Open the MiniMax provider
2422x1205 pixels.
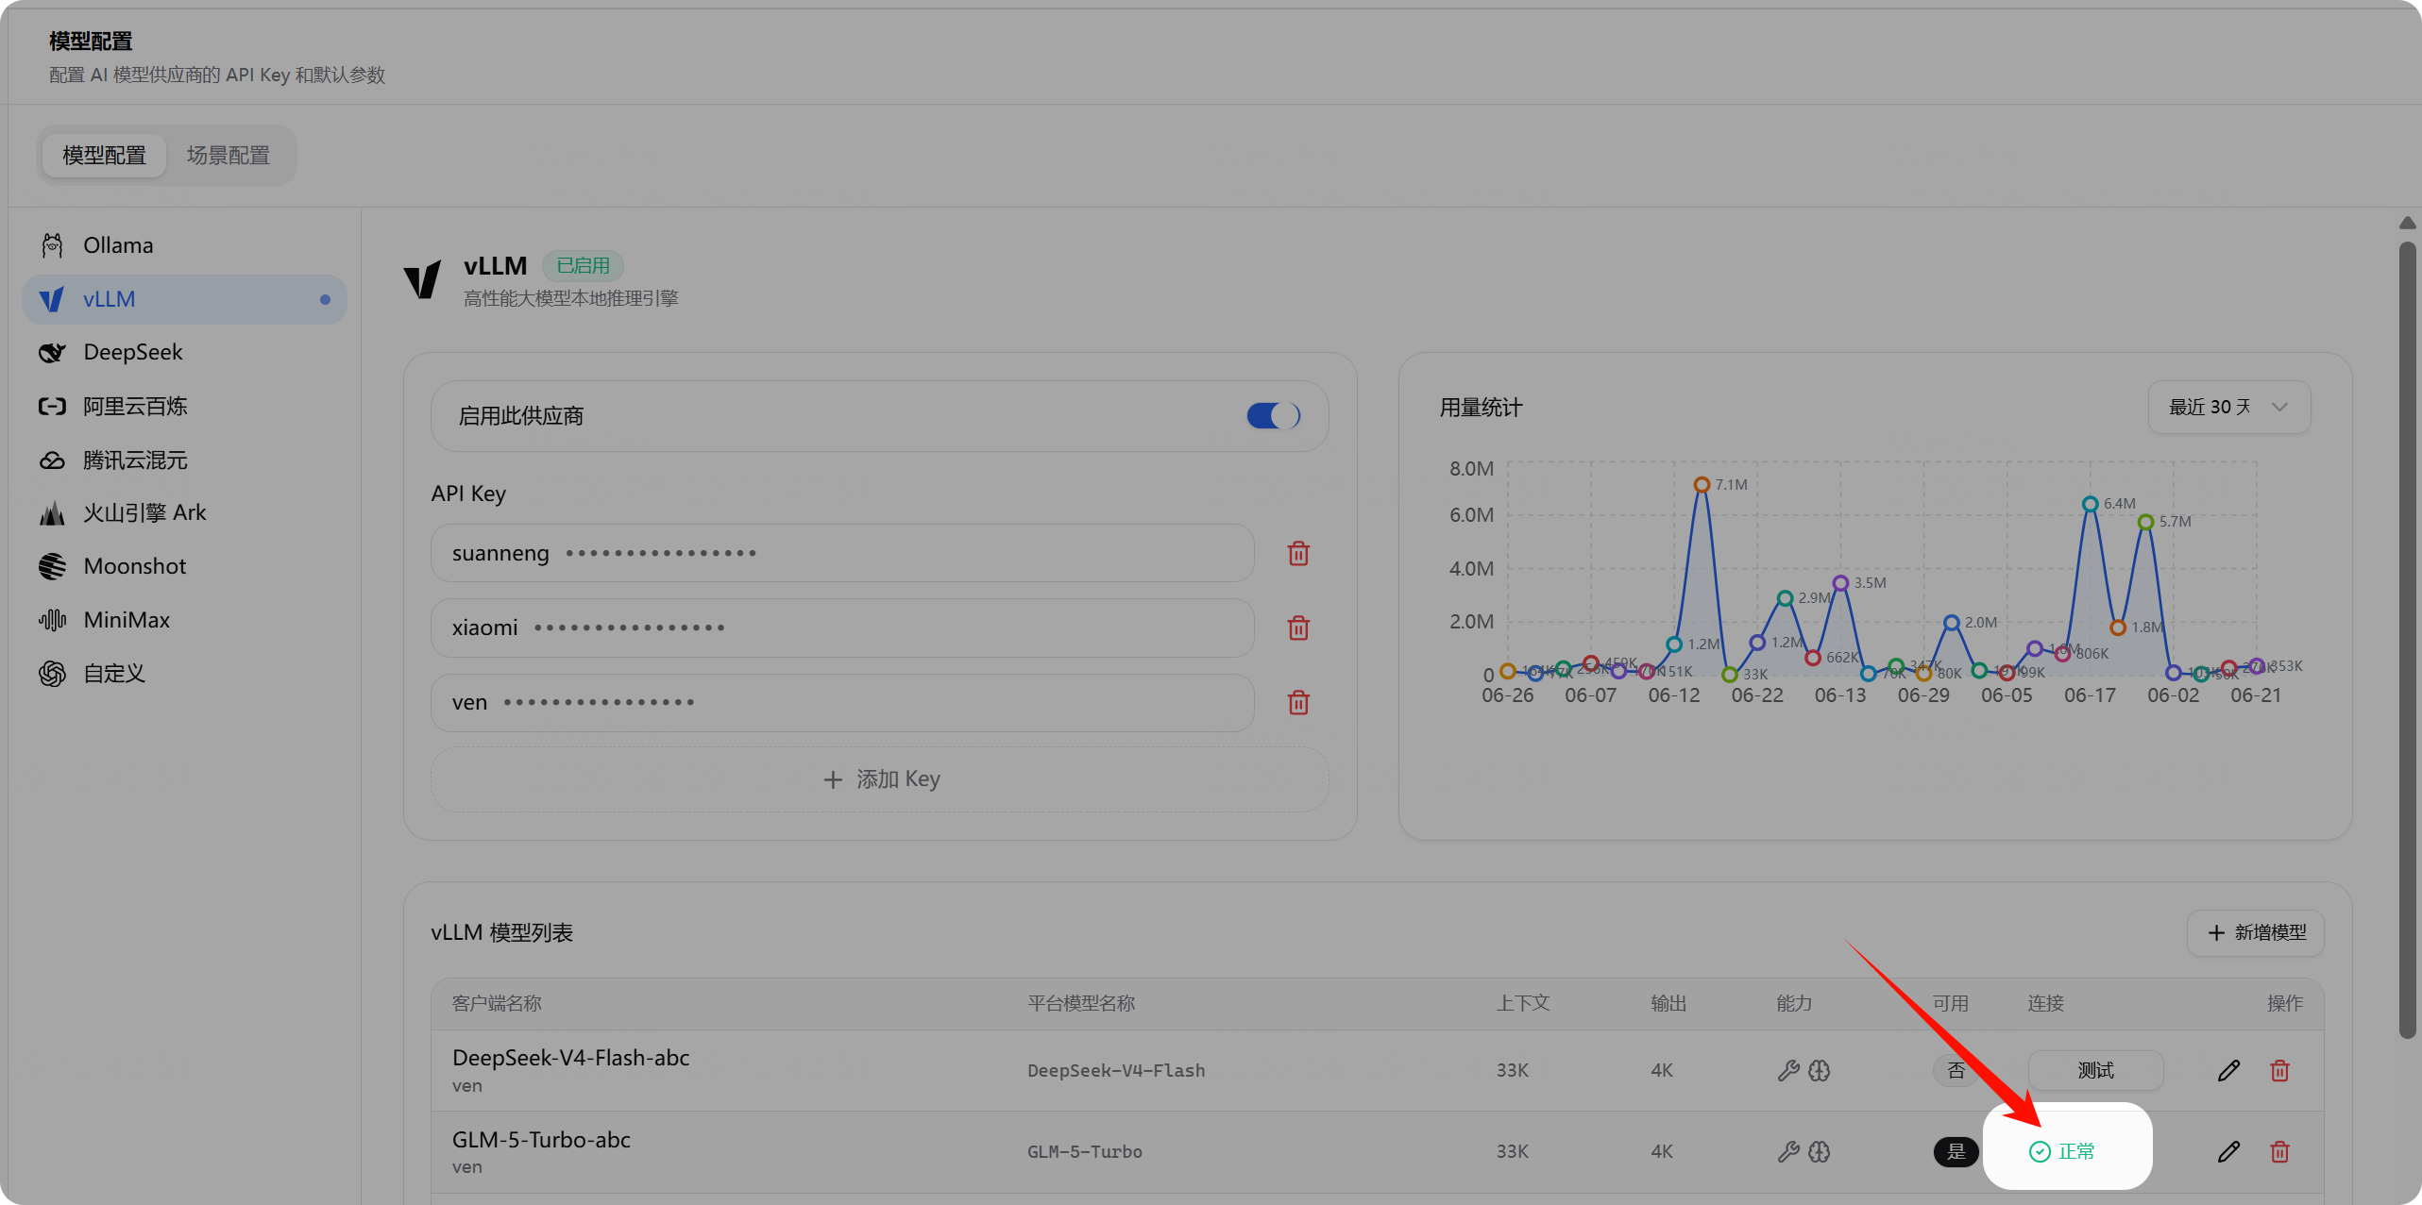[x=184, y=620]
